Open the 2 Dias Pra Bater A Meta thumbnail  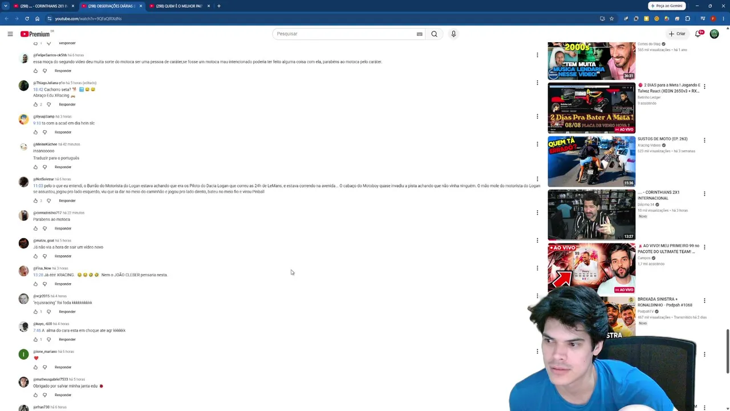click(591, 108)
